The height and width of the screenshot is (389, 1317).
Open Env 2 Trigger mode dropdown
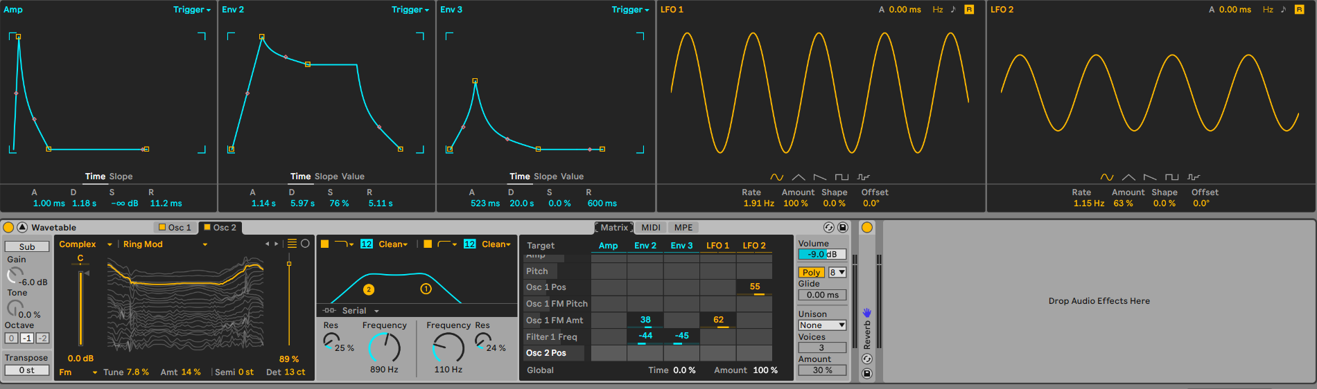(410, 10)
